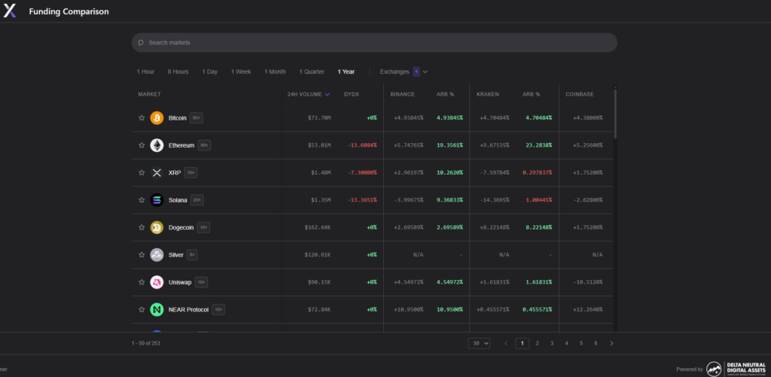
Task: Click the Ethereum market name
Action: point(181,145)
